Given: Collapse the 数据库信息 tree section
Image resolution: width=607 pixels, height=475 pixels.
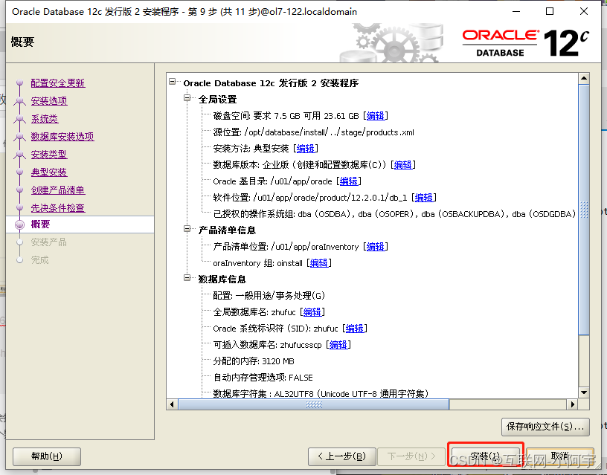Looking at the screenshot, I should (187, 278).
